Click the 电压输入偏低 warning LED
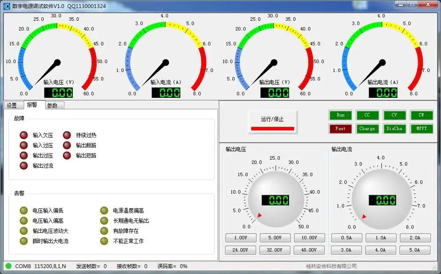This screenshot has height=274, width=441. pos(24,210)
